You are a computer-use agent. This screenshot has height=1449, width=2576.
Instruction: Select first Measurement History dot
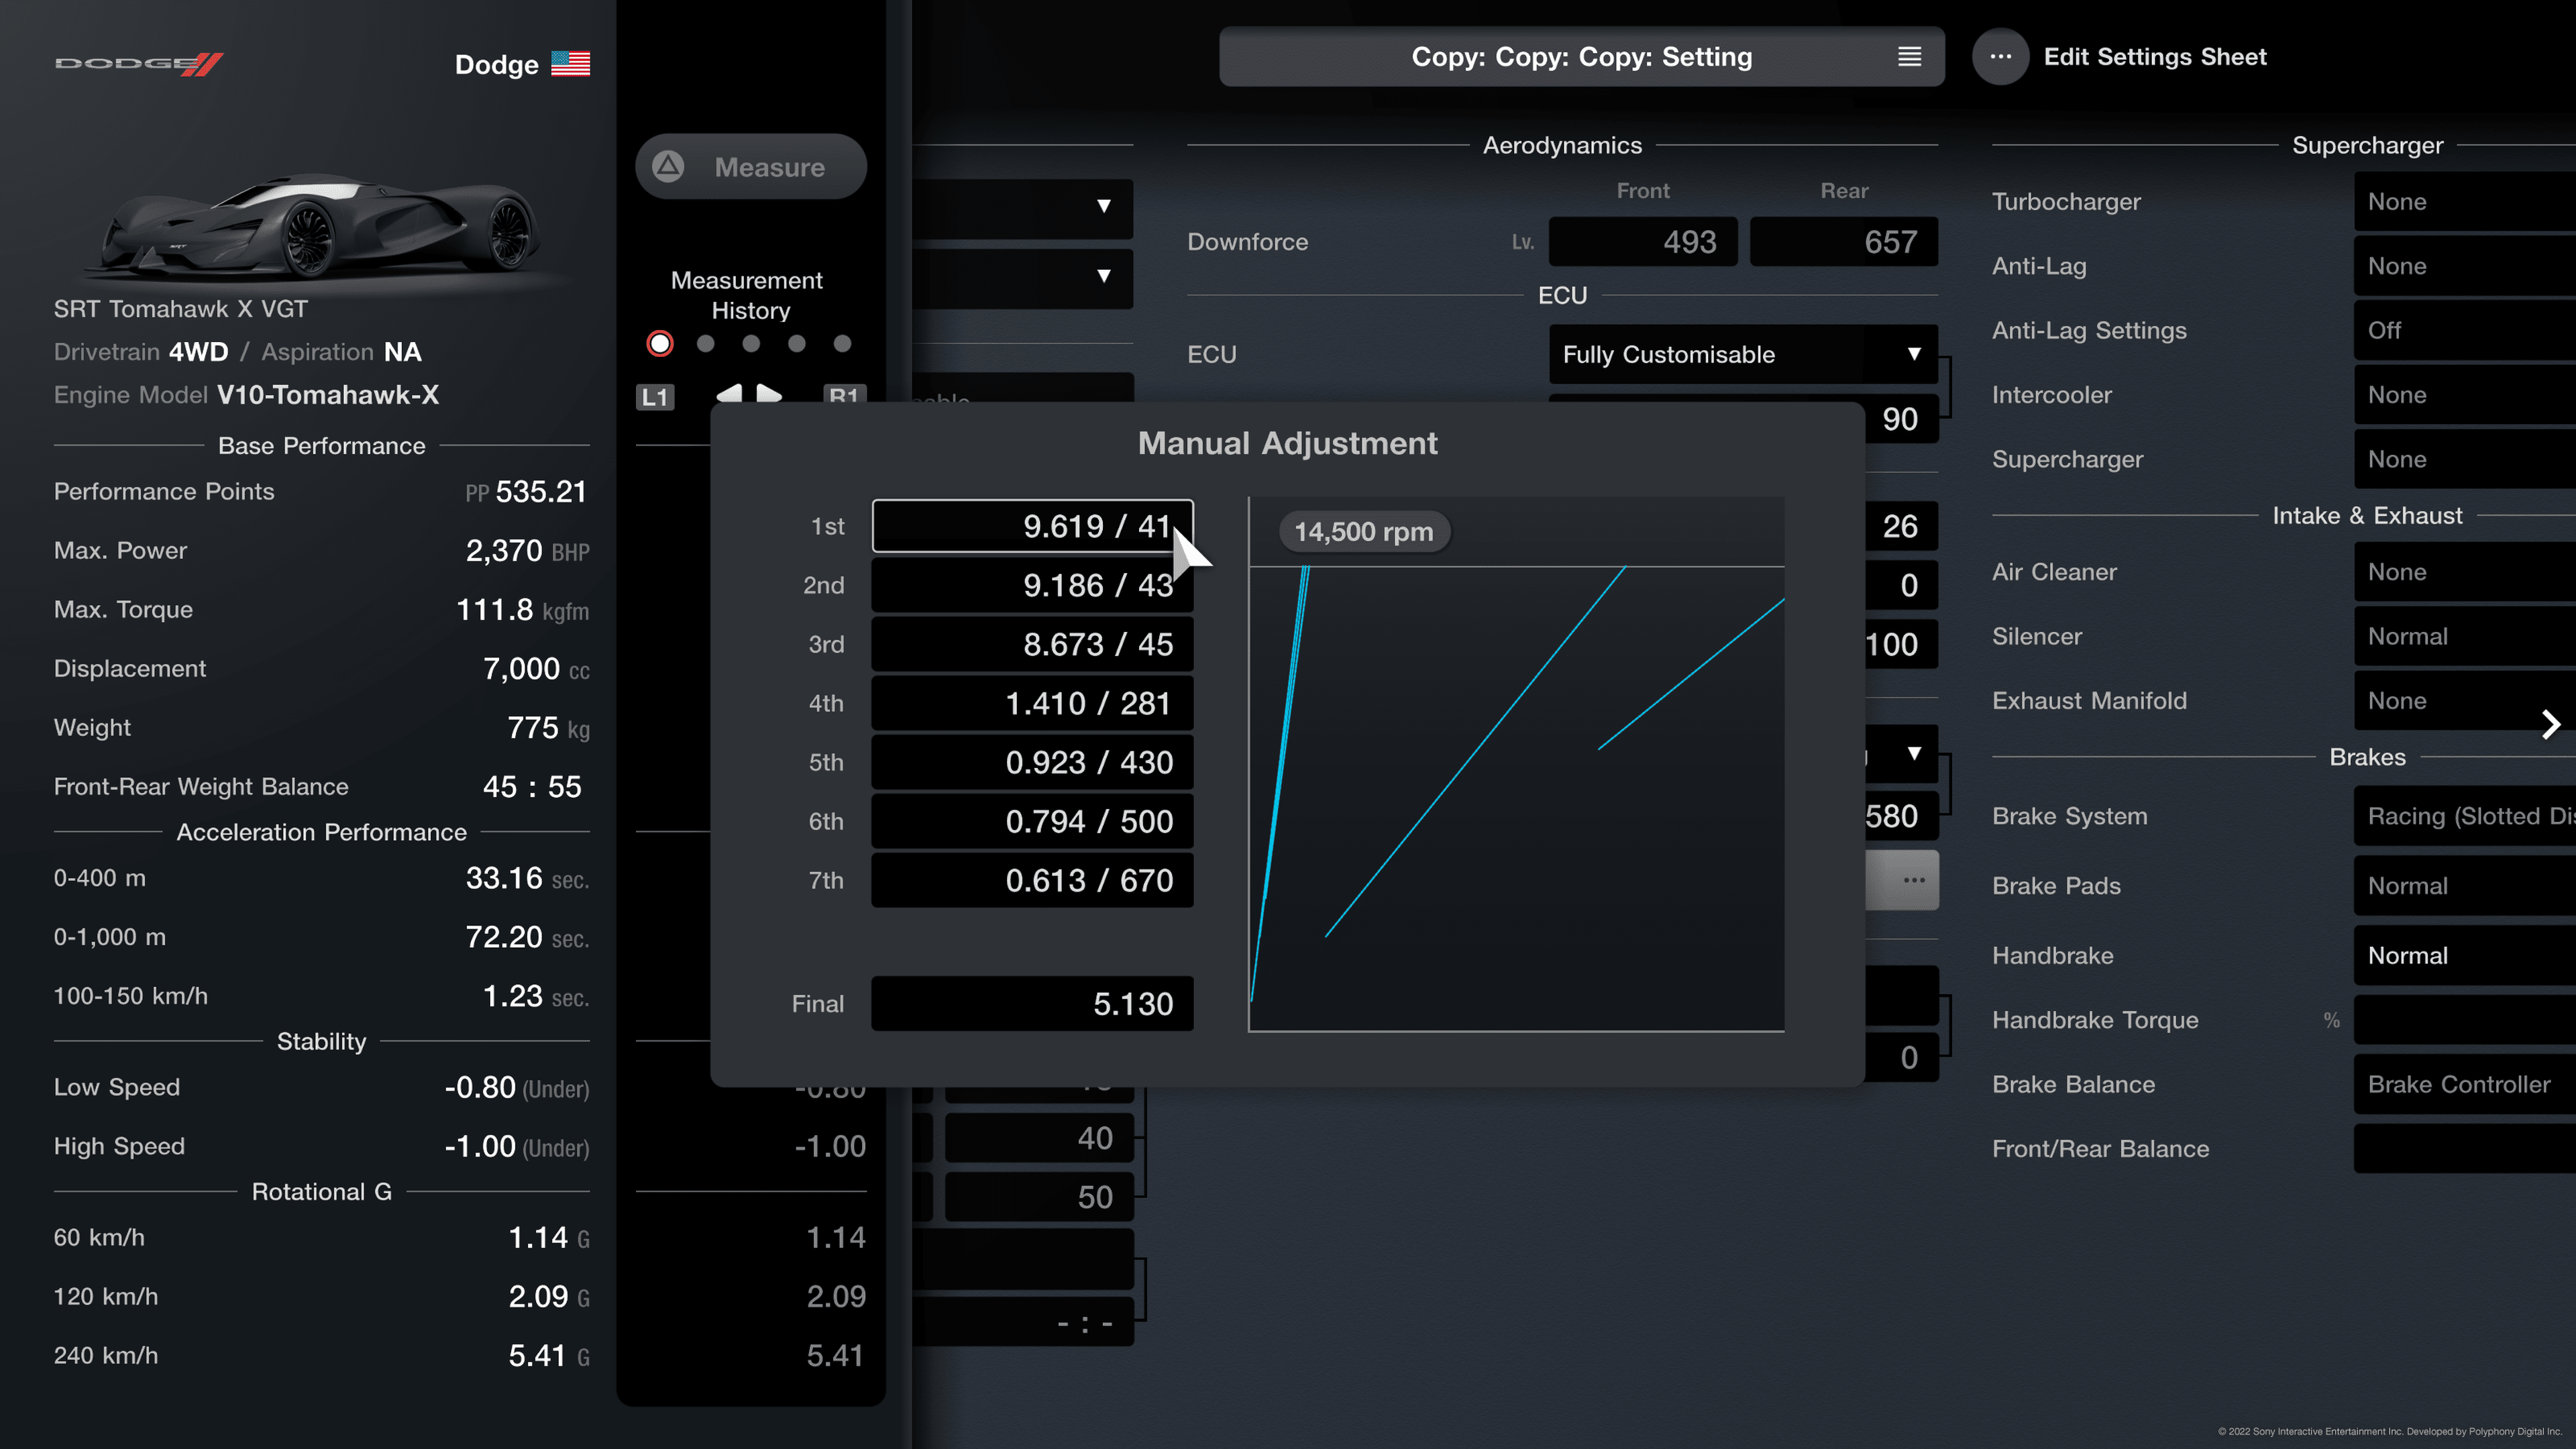tap(660, 344)
